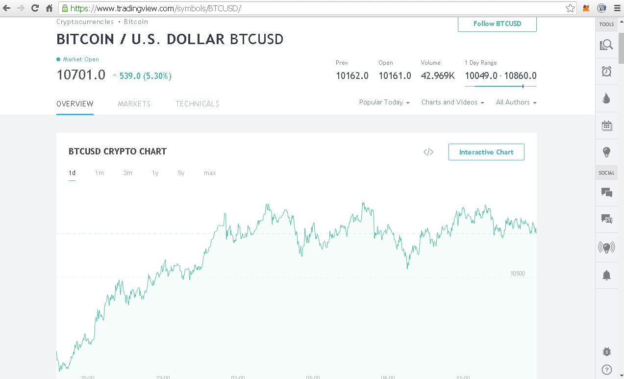Click the embed code icon

[428, 152]
